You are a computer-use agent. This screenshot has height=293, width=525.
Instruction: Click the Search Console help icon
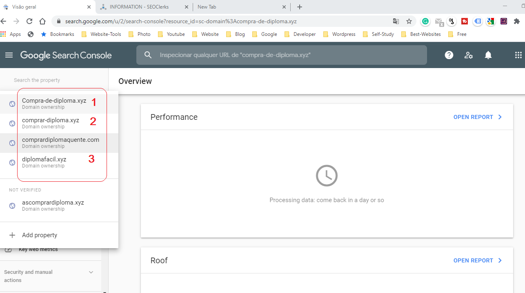(449, 55)
